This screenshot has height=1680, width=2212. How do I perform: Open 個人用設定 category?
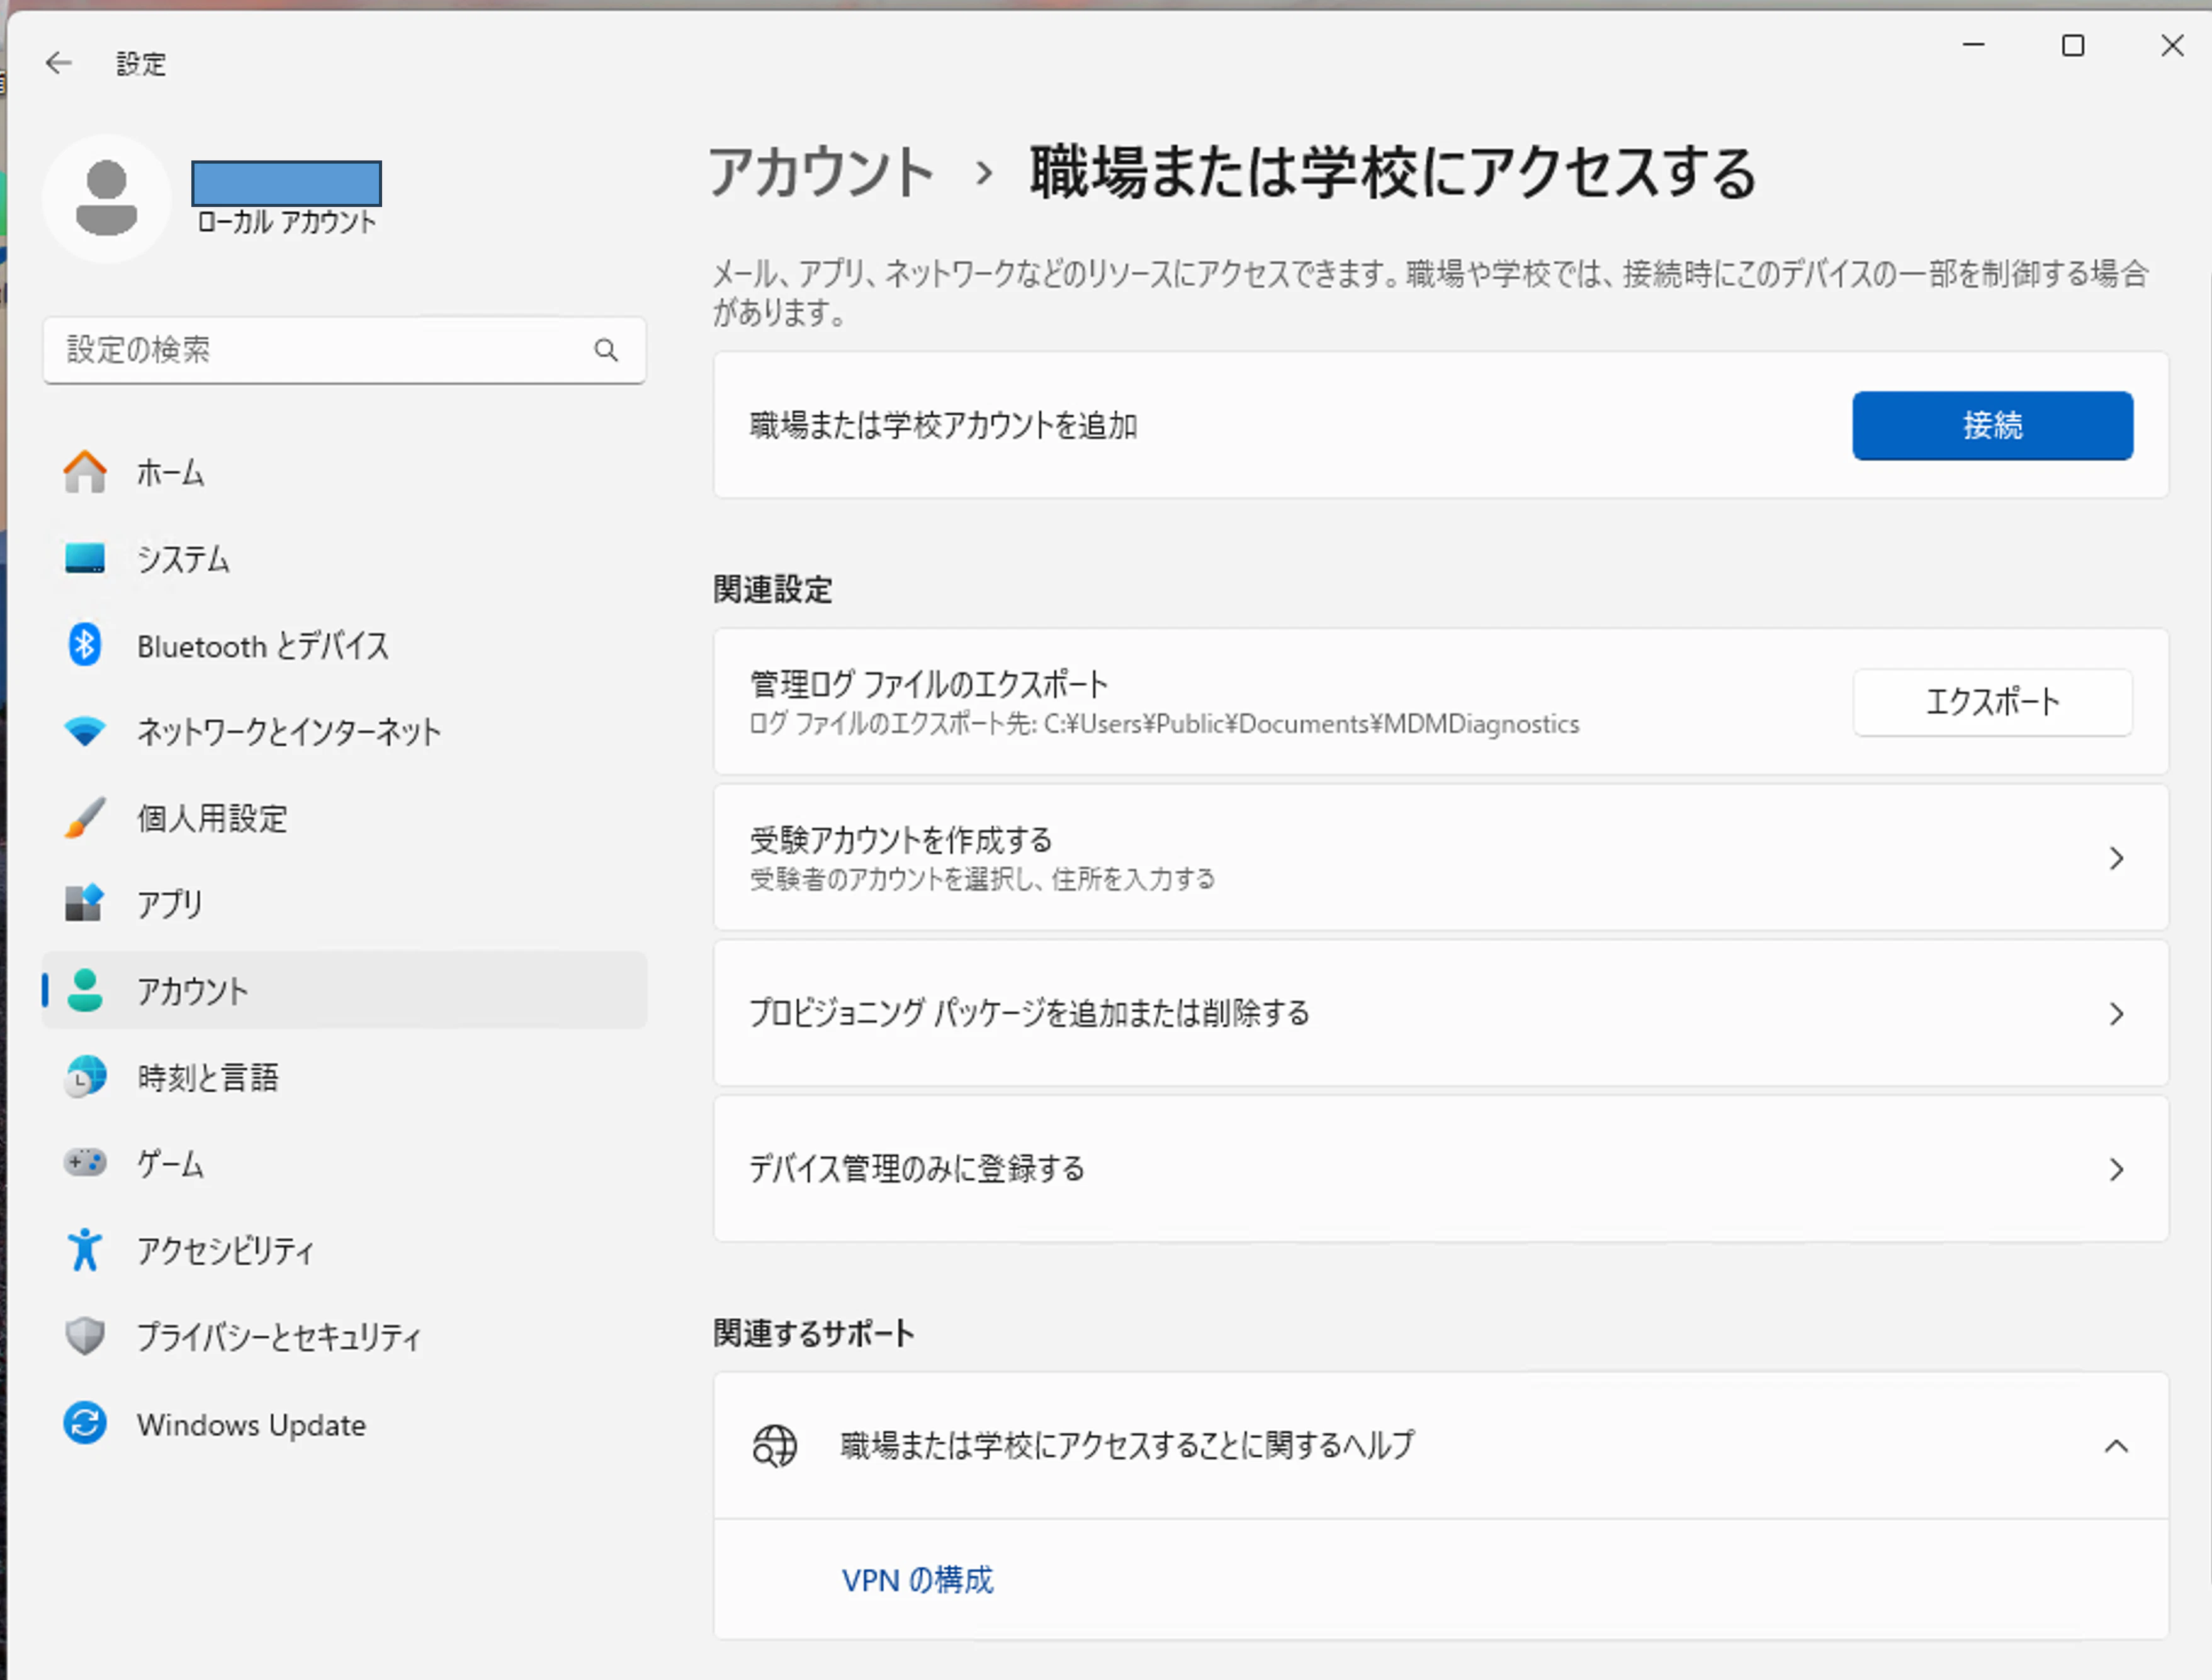pyautogui.click(x=344, y=818)
